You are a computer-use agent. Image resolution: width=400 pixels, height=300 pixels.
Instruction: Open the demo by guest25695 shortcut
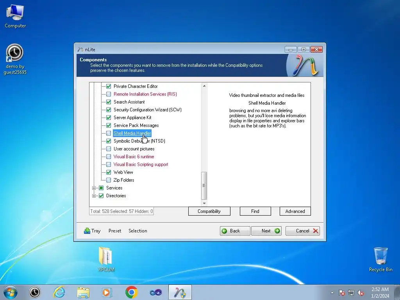15,59
